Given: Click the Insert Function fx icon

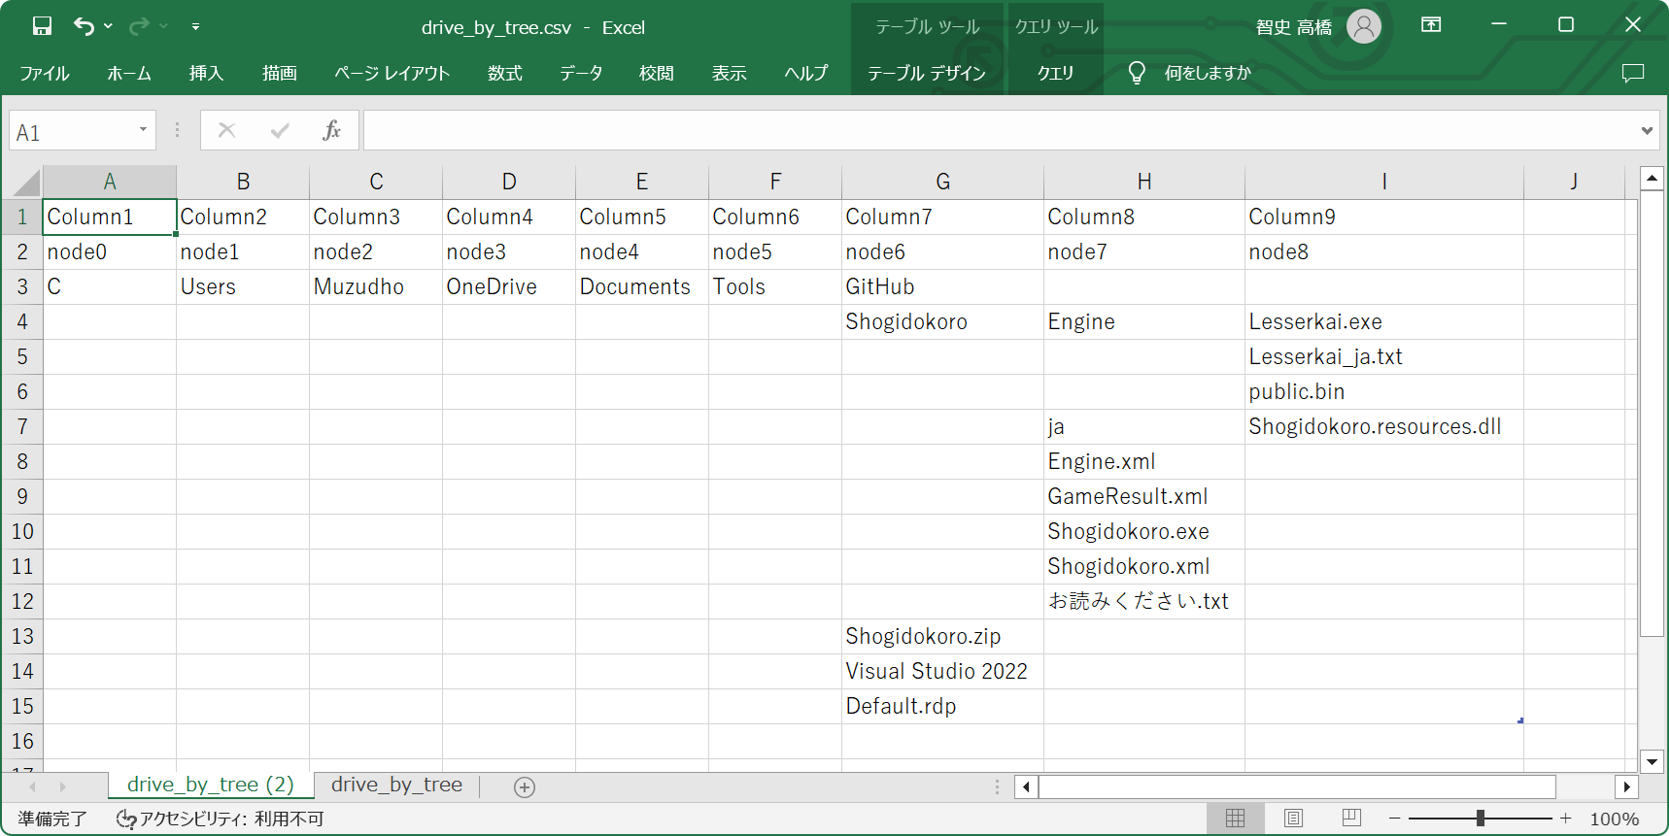Looking at the screenshot, I should [332, 130].
